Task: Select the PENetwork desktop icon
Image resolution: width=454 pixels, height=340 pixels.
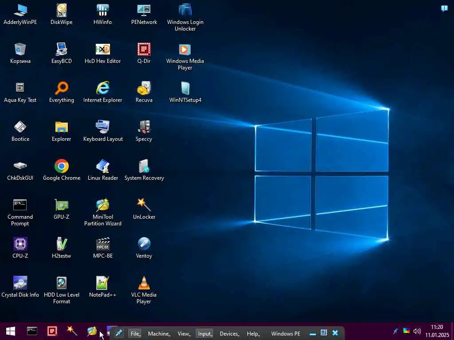Action: pyautogui.click(x=144, y=15)
